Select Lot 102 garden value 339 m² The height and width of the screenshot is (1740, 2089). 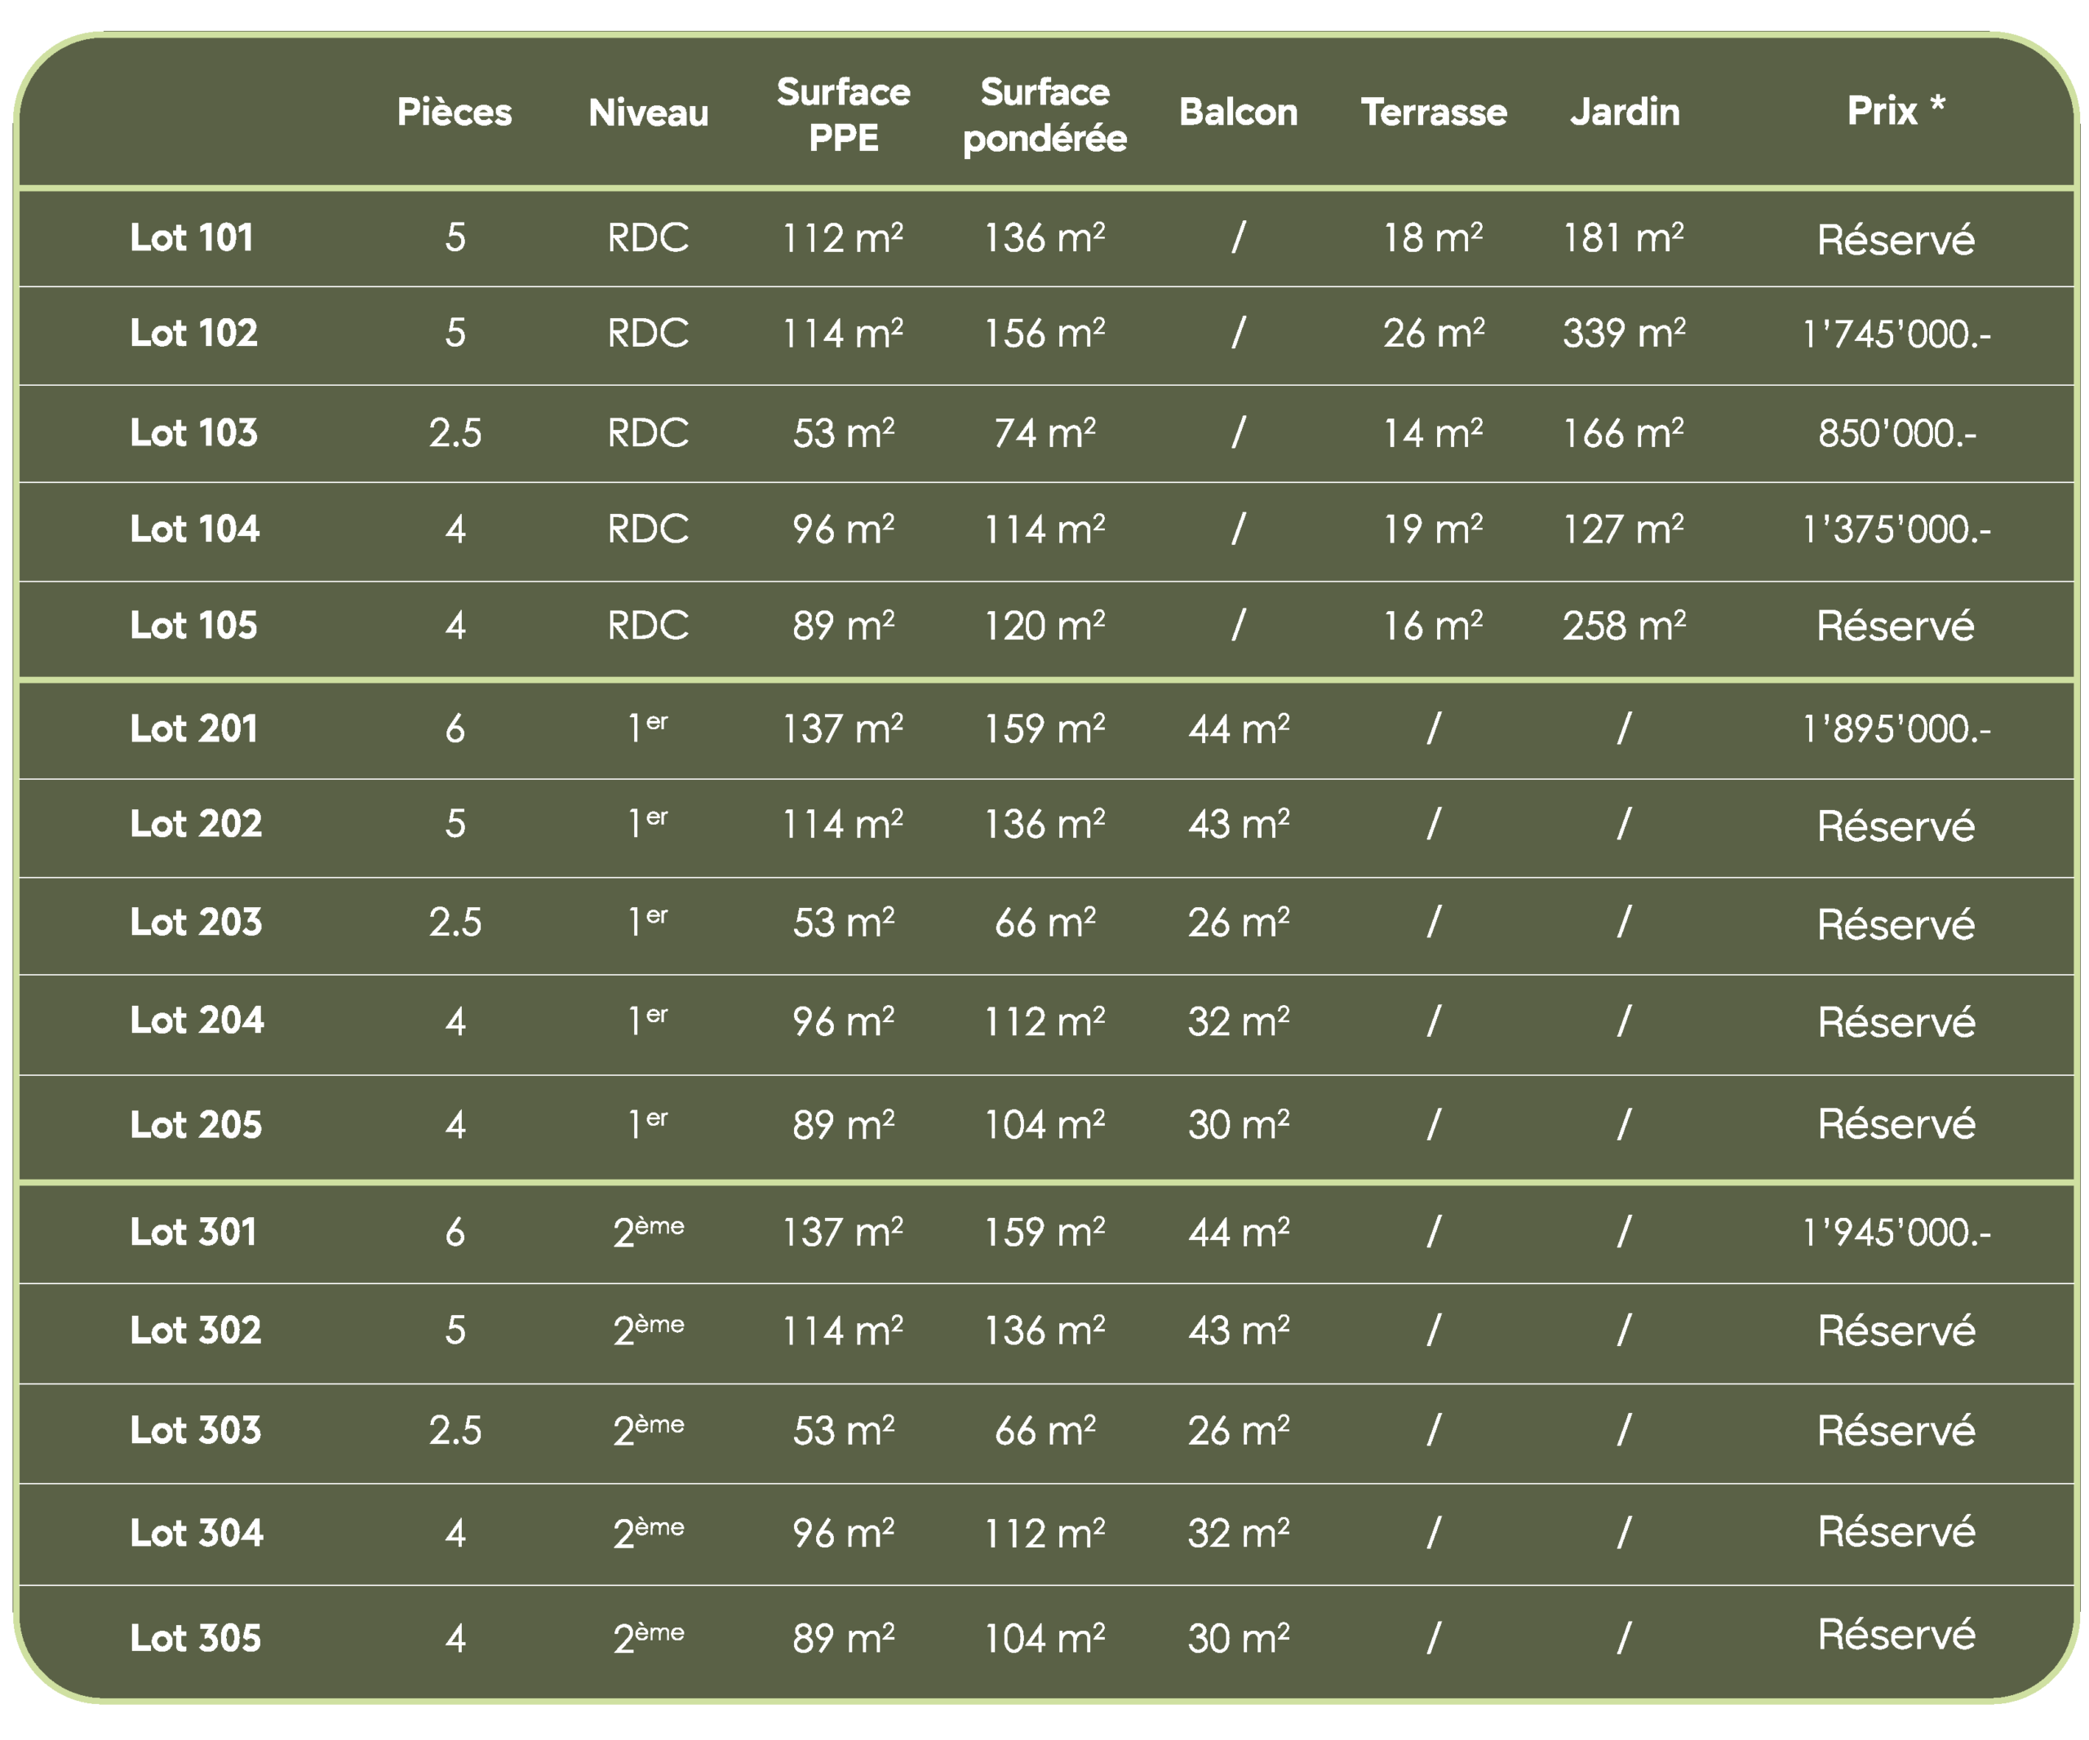point(1623,333)
